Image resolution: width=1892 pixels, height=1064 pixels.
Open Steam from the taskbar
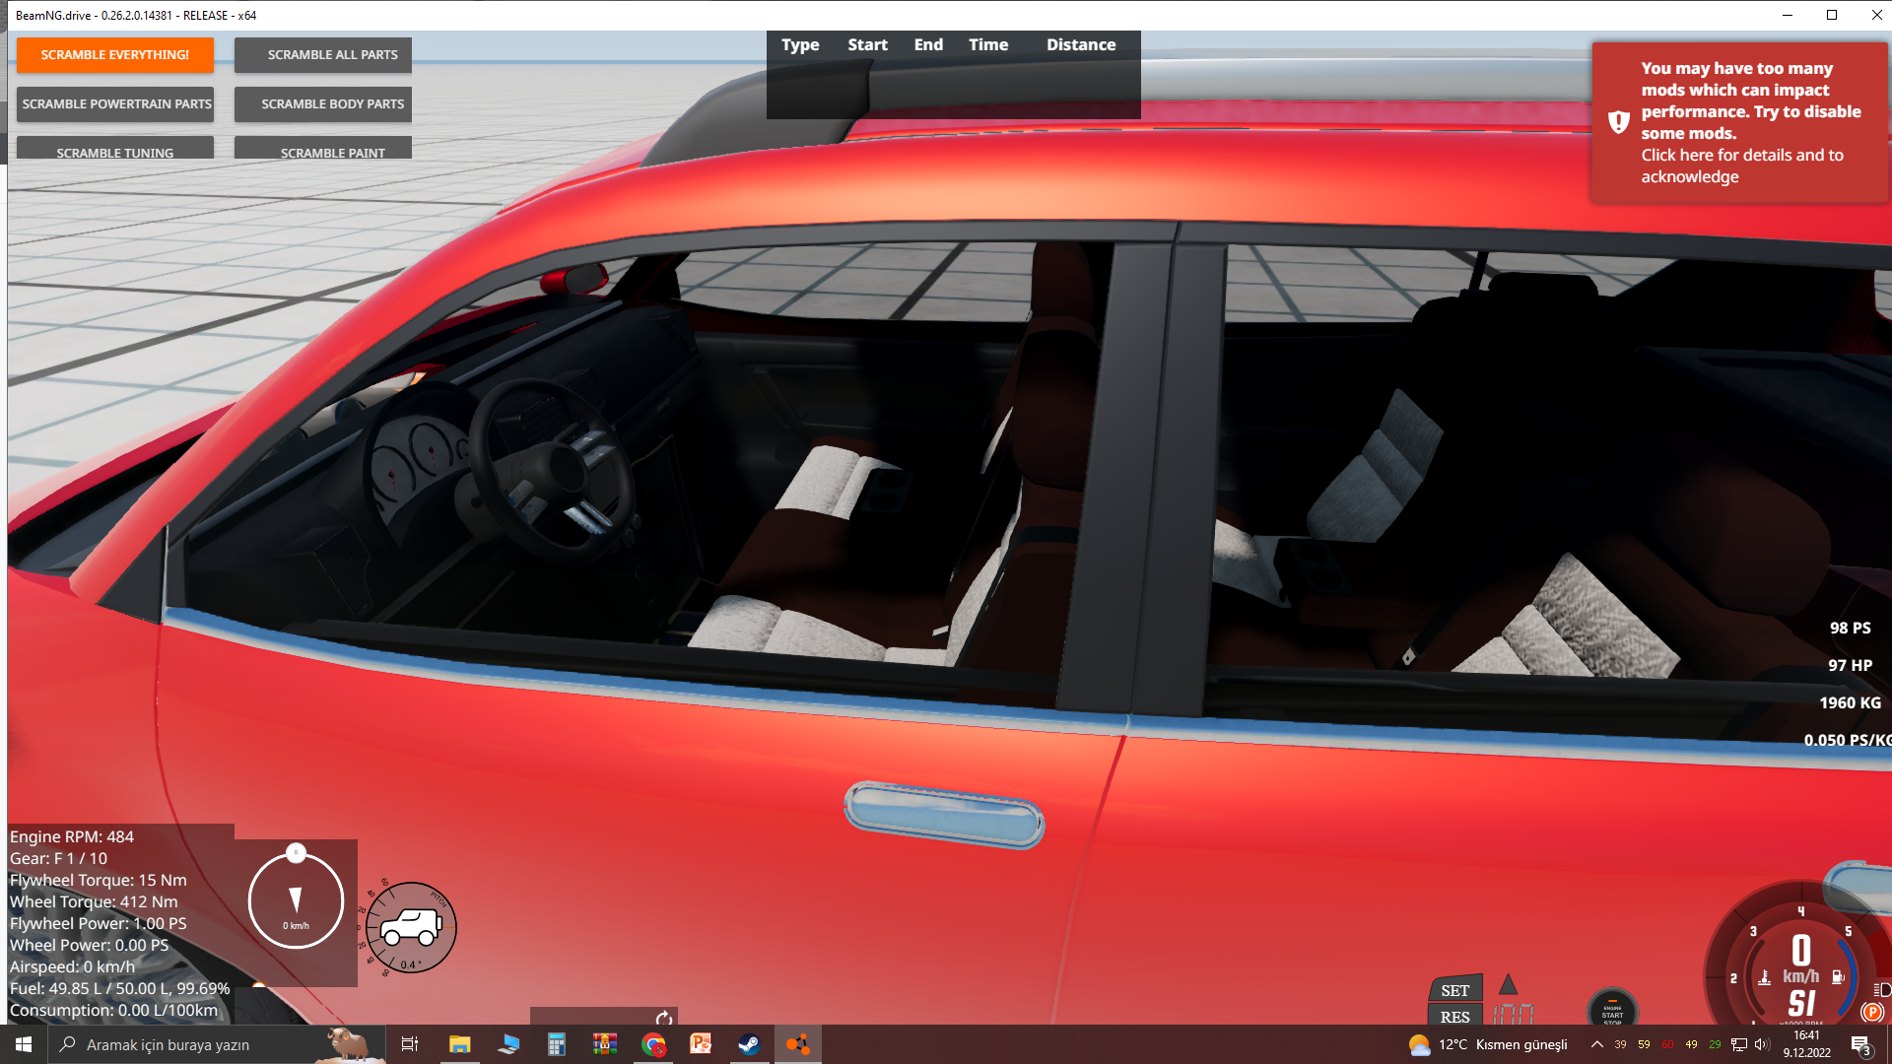tap(749, 1044)
